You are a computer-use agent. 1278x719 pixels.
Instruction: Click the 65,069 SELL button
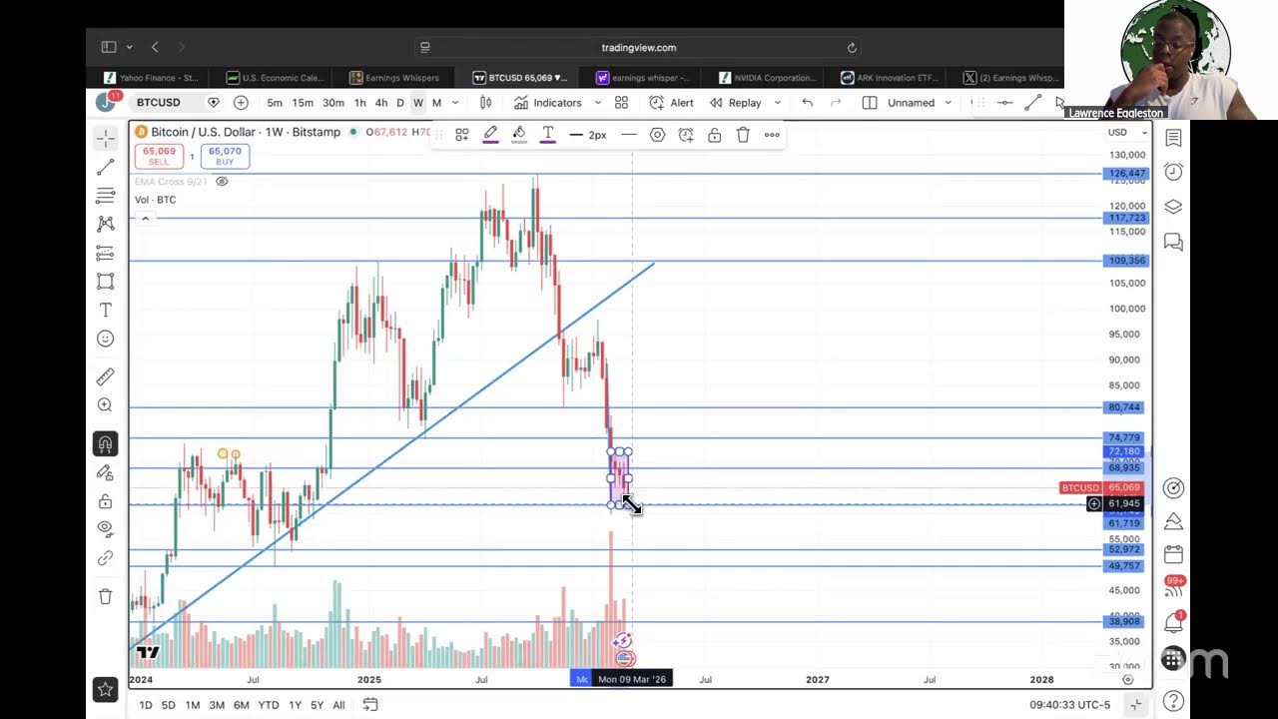click(159, 156)
